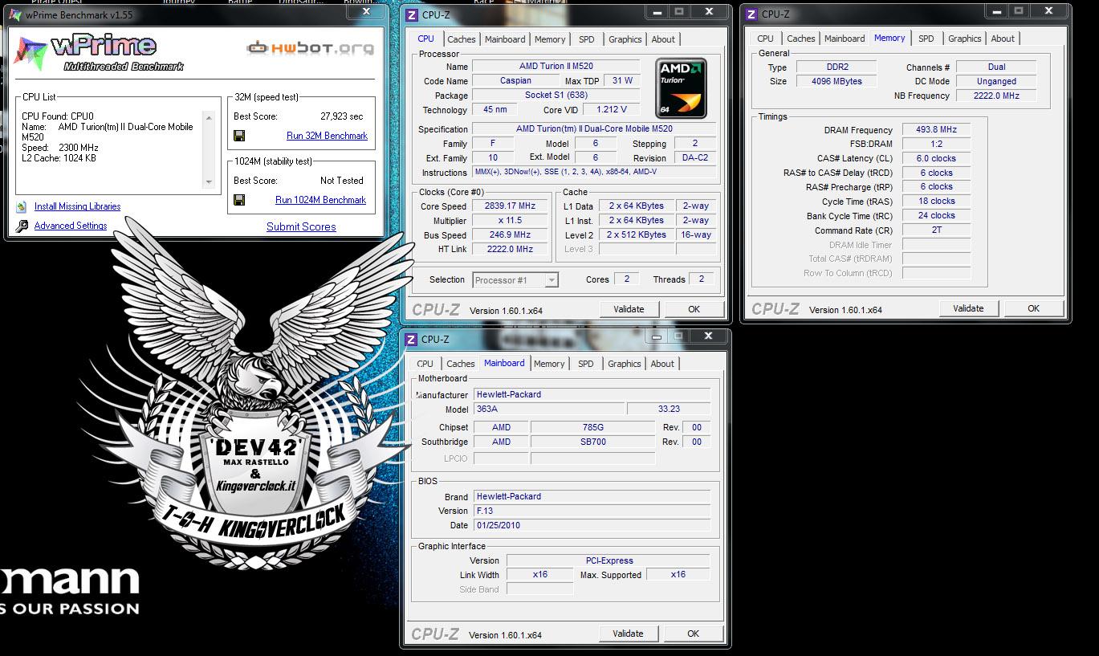
Task: Open Memory tab in CPU window
Action: (550, 39)
